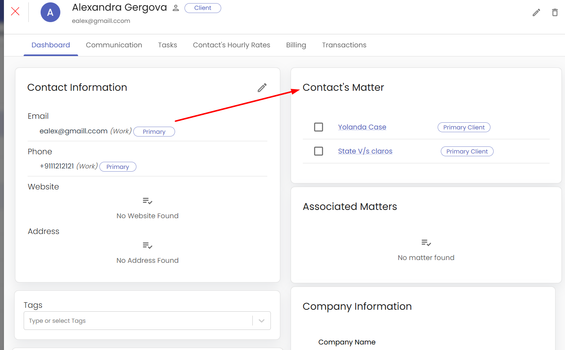Image resolution: width=565 pixels, height=350 pixels.
Task: Open the State V/s claros link
Action: click(x=365, y=151)
